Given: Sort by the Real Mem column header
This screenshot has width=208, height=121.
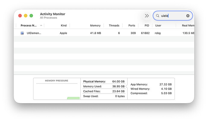Looking at the screenshot, I should pyautogui.click(x=188, y=26).
